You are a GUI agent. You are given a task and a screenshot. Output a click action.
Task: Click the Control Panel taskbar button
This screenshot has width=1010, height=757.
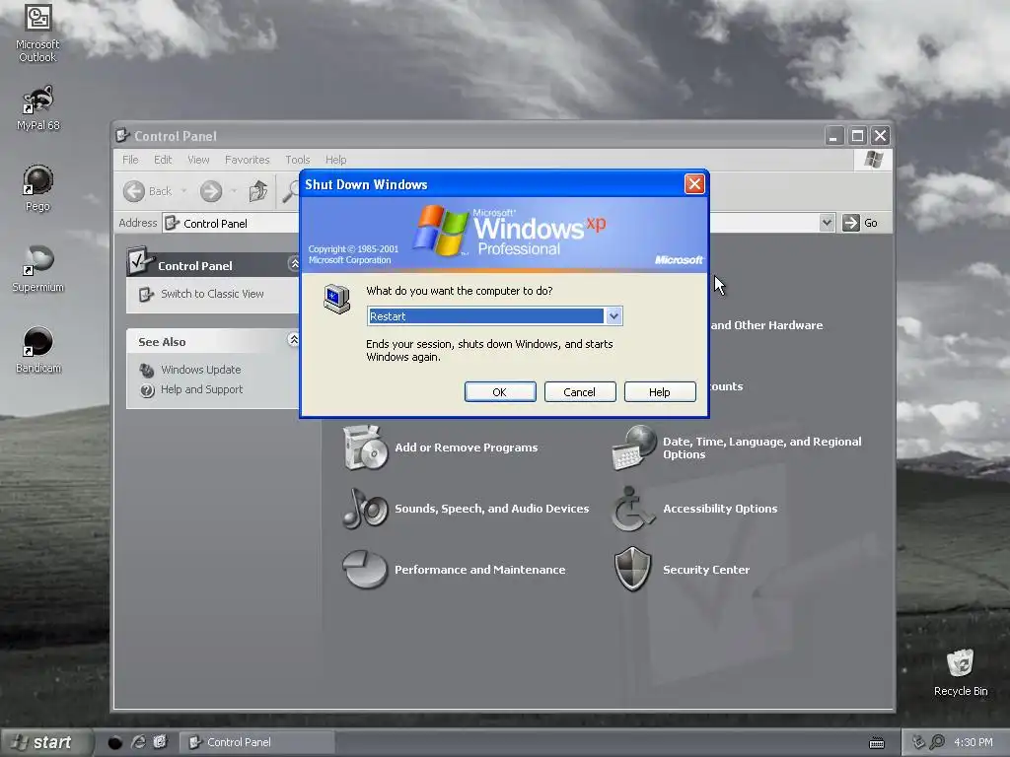pyautogui.click(x=256, y=742)
